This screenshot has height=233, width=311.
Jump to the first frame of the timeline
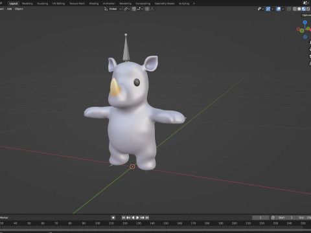pyautogui.click(x=124, y=217)
